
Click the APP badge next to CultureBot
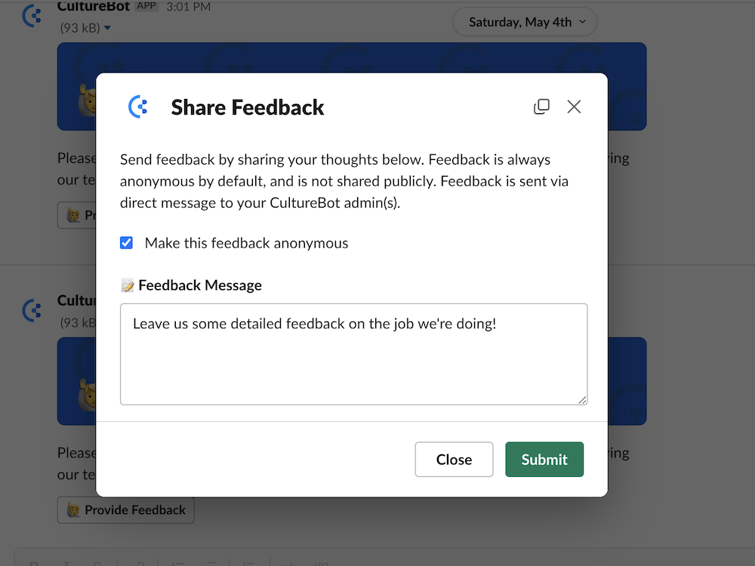point(146,6)
